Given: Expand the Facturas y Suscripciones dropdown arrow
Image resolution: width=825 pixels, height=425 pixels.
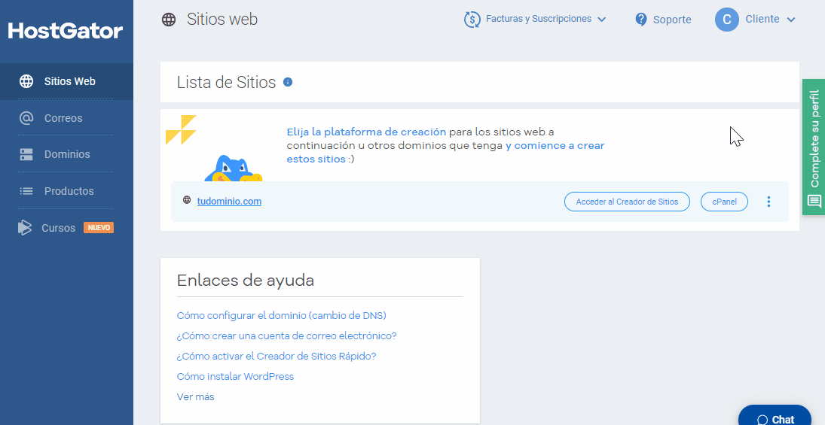Looking at the screenshot, I should pyautogui.click(x=602, y=20).
